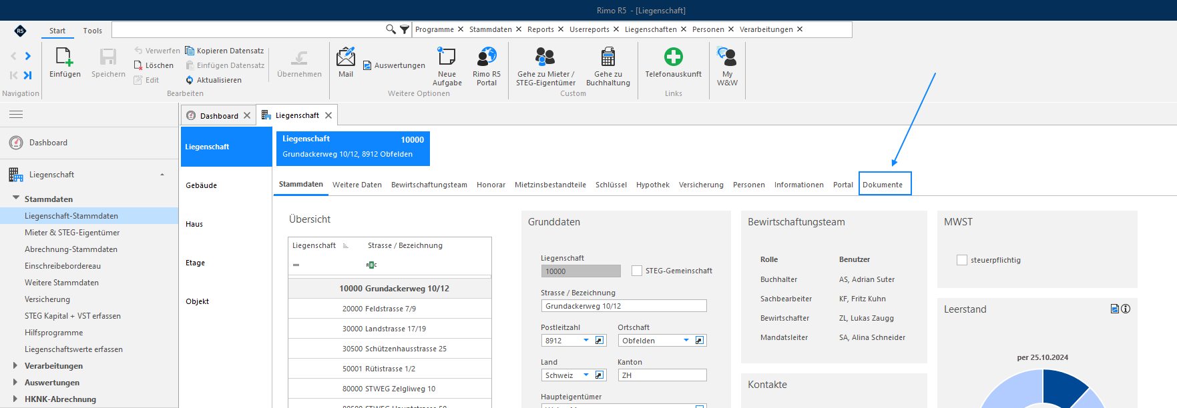
Task: Click Strasse / Bezeichnung input field
Action: point(624,306)
